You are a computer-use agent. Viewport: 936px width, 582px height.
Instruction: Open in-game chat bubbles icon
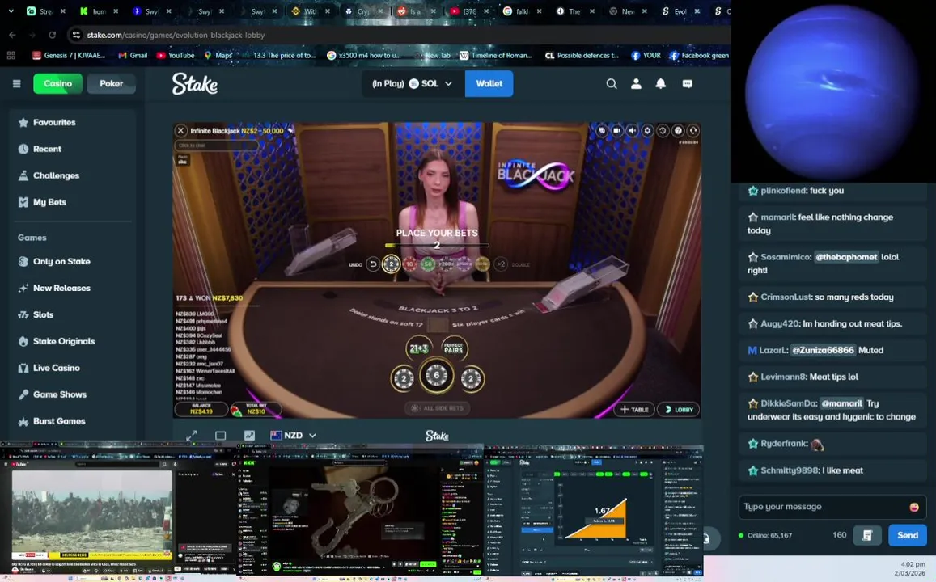click(602, 131)
